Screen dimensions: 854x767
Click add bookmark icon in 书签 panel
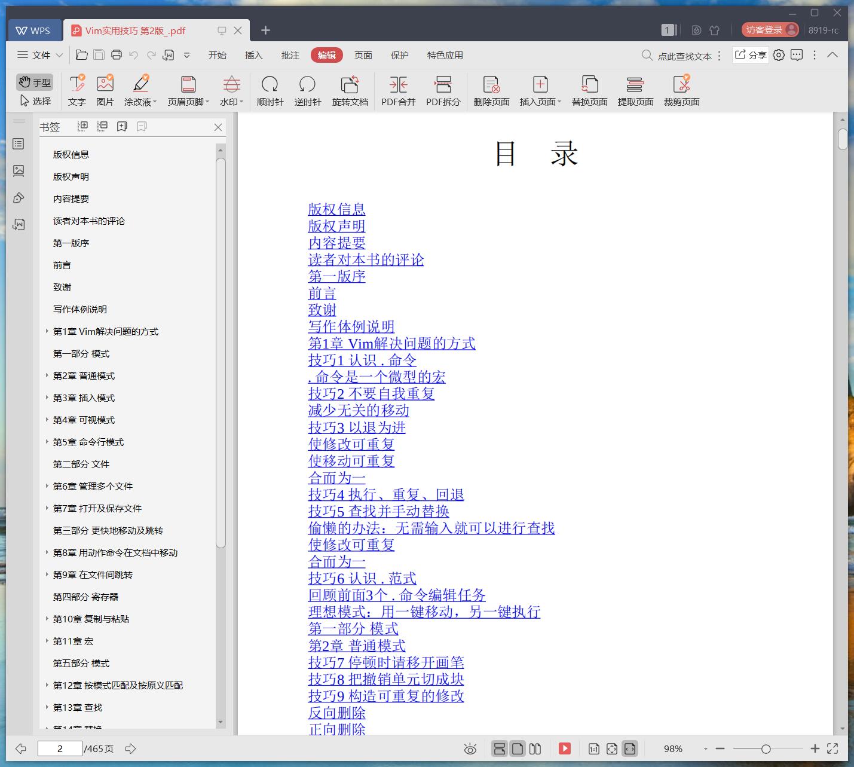pos(122,126)
